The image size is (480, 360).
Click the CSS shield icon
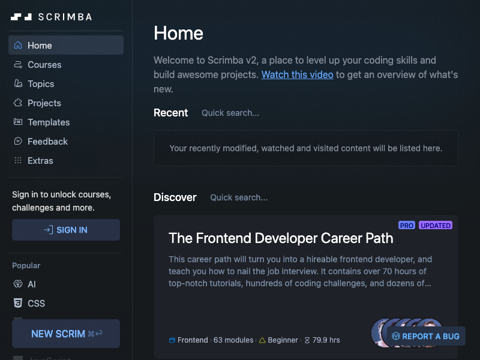18,303
